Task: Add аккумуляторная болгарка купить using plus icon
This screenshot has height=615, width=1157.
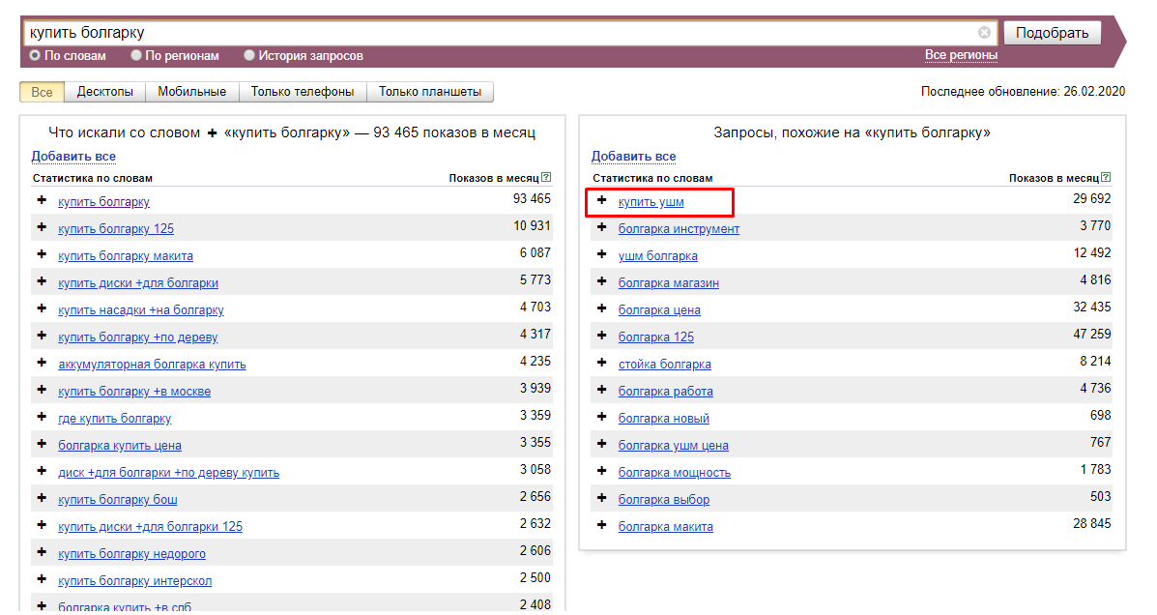Action: pos(43,363)
